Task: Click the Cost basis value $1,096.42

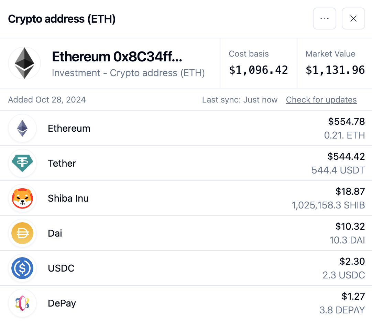Action: coord(258,70)
